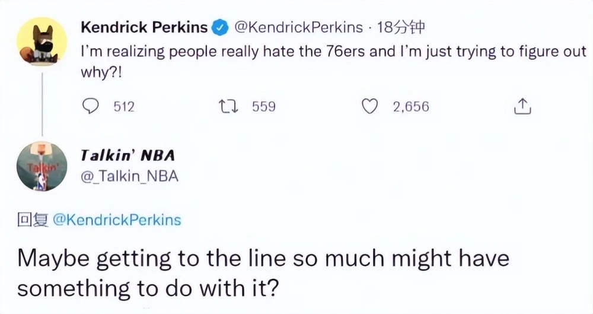Open the Talkin' NBA profile avatar
This screenshot has width=593, height=314.
click(41, 166)
